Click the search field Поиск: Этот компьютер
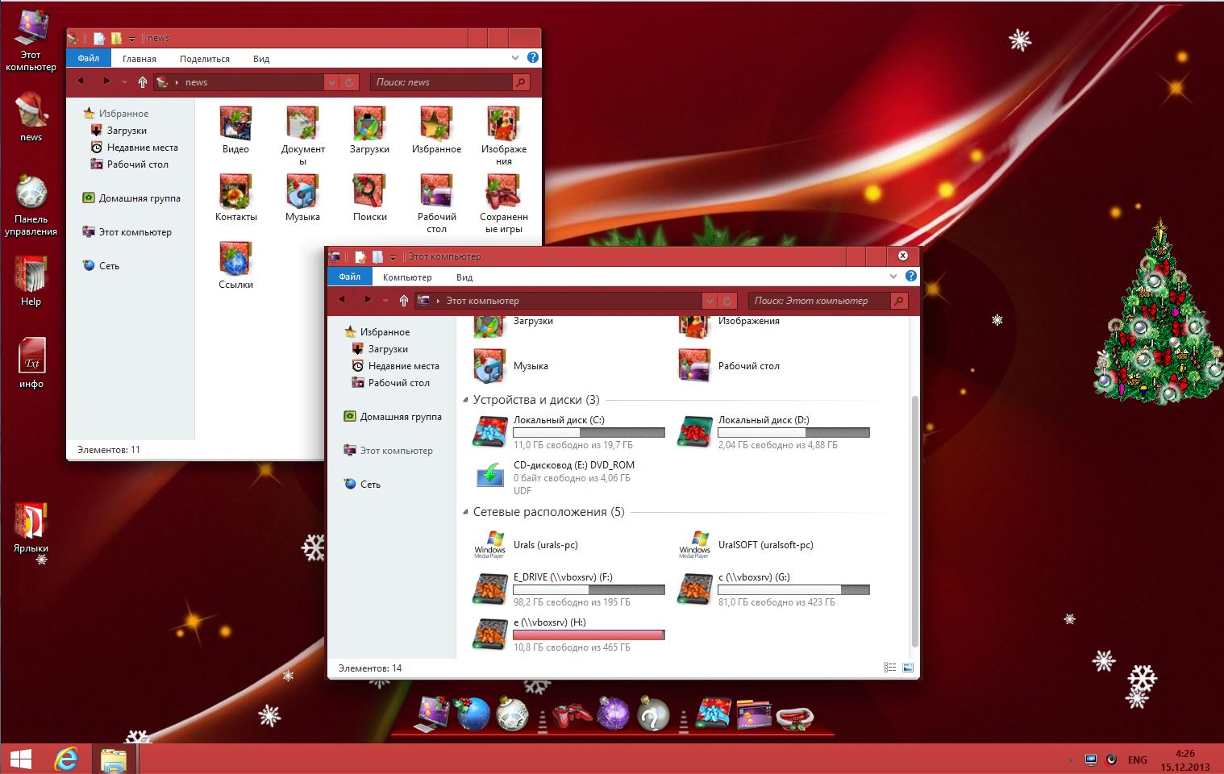This screenshot has width=1224, height=774. (x=820, y=301)
